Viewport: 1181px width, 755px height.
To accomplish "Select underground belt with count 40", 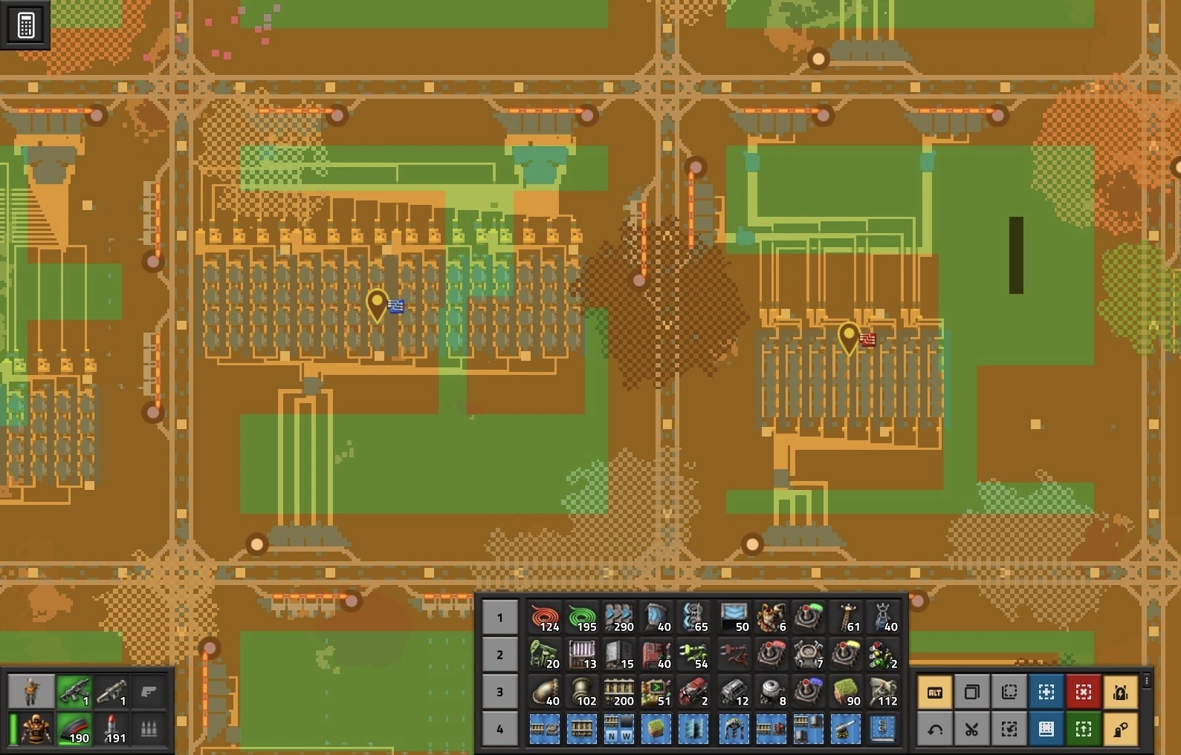I will point(656,618).
